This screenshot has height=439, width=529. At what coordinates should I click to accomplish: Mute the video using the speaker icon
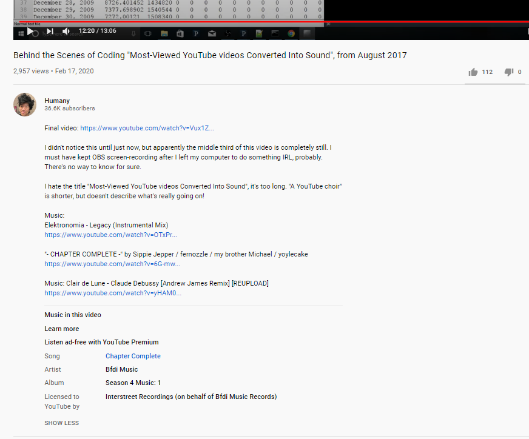click(x=66, y=32)
